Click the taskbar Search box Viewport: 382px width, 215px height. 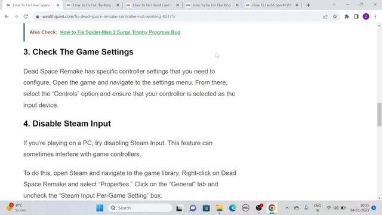click(x=140, y=208)
